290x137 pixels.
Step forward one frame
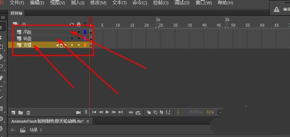114,112
